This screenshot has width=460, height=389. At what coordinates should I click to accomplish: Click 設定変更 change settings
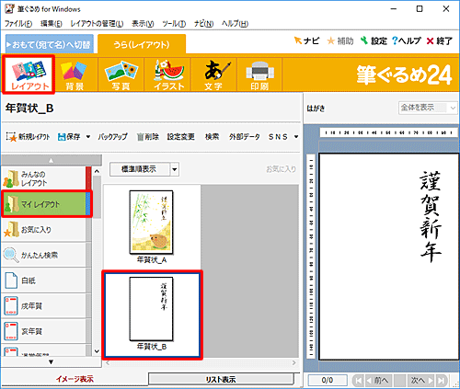181,137
